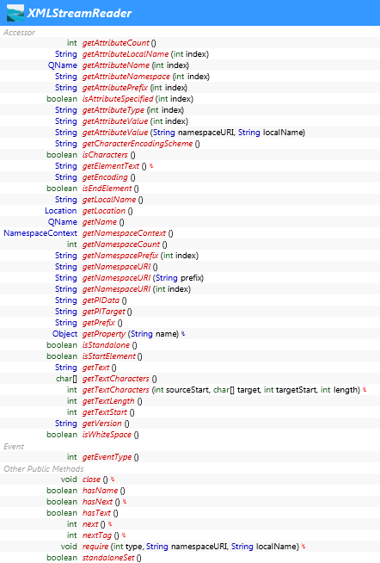The height and width of the screenshot is (563, 380).
Task: Open isEndElement method link
Action: (107, 189)
